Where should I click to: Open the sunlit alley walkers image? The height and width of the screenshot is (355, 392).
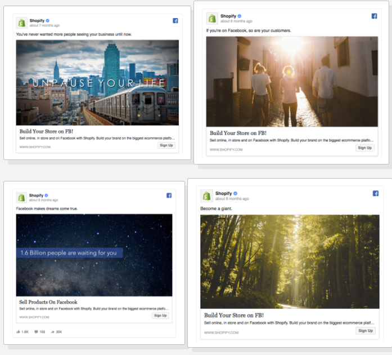click(292, 81)
